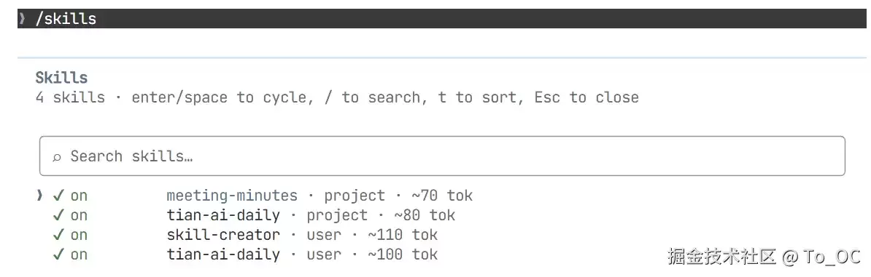Viewport: 871px width, 277px height.
Task: Toggle the checkmark for skill-creator
Action: coord(59,235)
